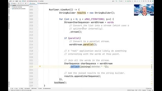Show Git history clock icon
The height and width of the screenshot is (91, 162).
pos(144,1)
